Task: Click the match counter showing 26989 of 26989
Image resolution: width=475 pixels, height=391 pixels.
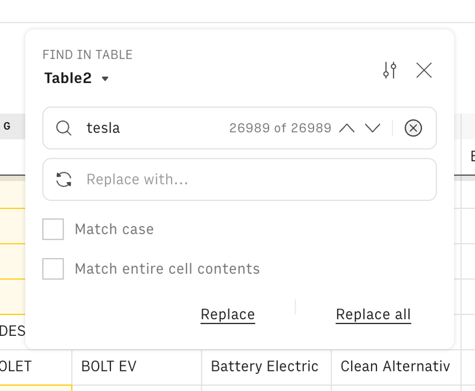Action: [x=280, y=128]
